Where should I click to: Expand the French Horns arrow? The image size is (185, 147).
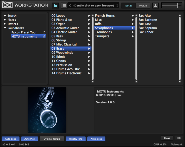click(133, 16)
